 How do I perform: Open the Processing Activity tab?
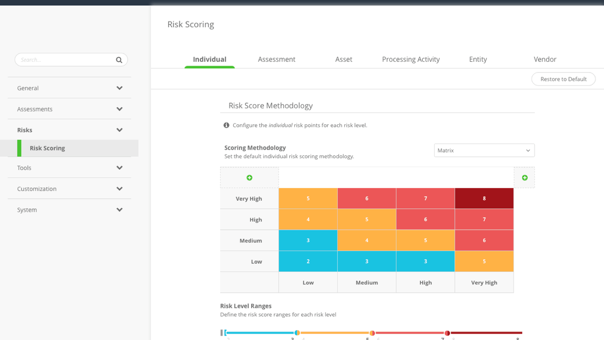pos(411,59)
